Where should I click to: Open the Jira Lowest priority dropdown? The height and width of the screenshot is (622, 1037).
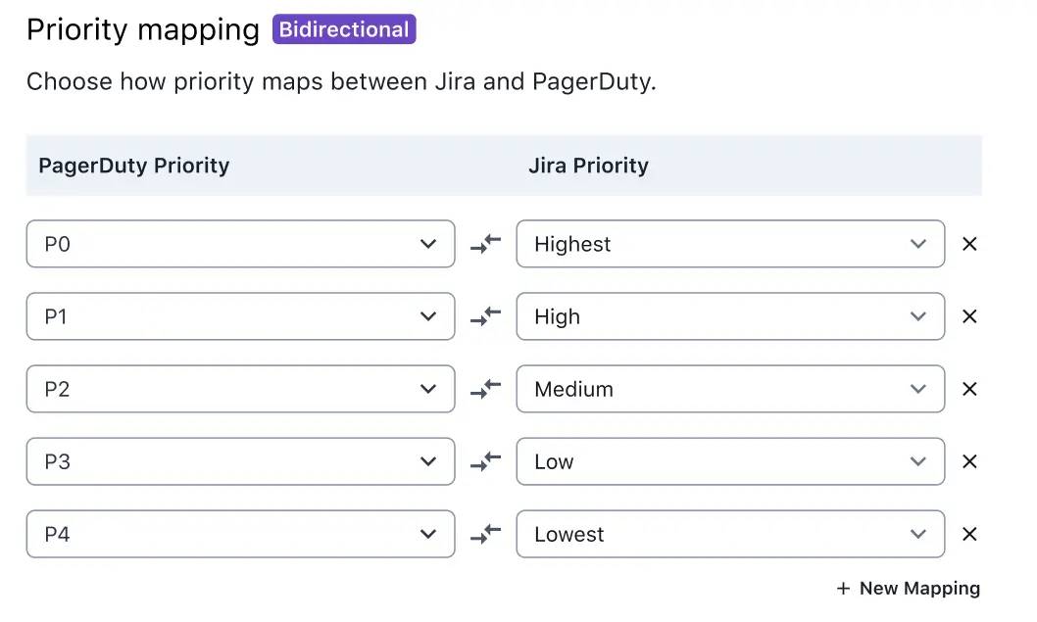(x=730, y=534)
